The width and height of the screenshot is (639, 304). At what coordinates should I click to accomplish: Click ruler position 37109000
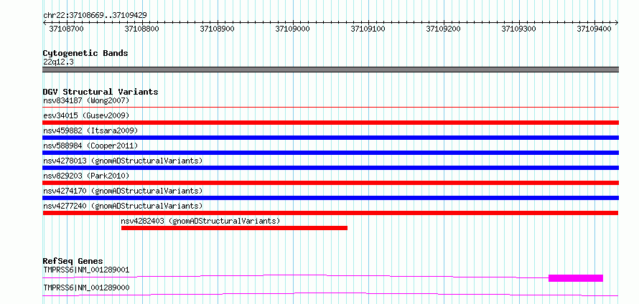(293, 29)
